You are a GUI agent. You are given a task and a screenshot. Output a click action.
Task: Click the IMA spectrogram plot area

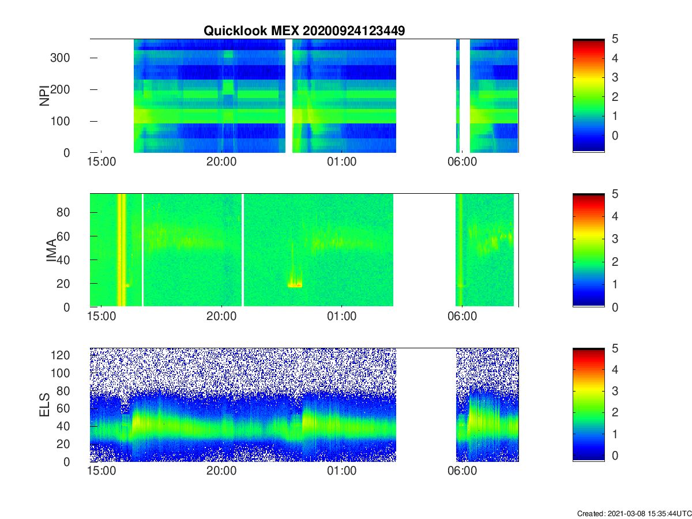click(x=304, y=250)
